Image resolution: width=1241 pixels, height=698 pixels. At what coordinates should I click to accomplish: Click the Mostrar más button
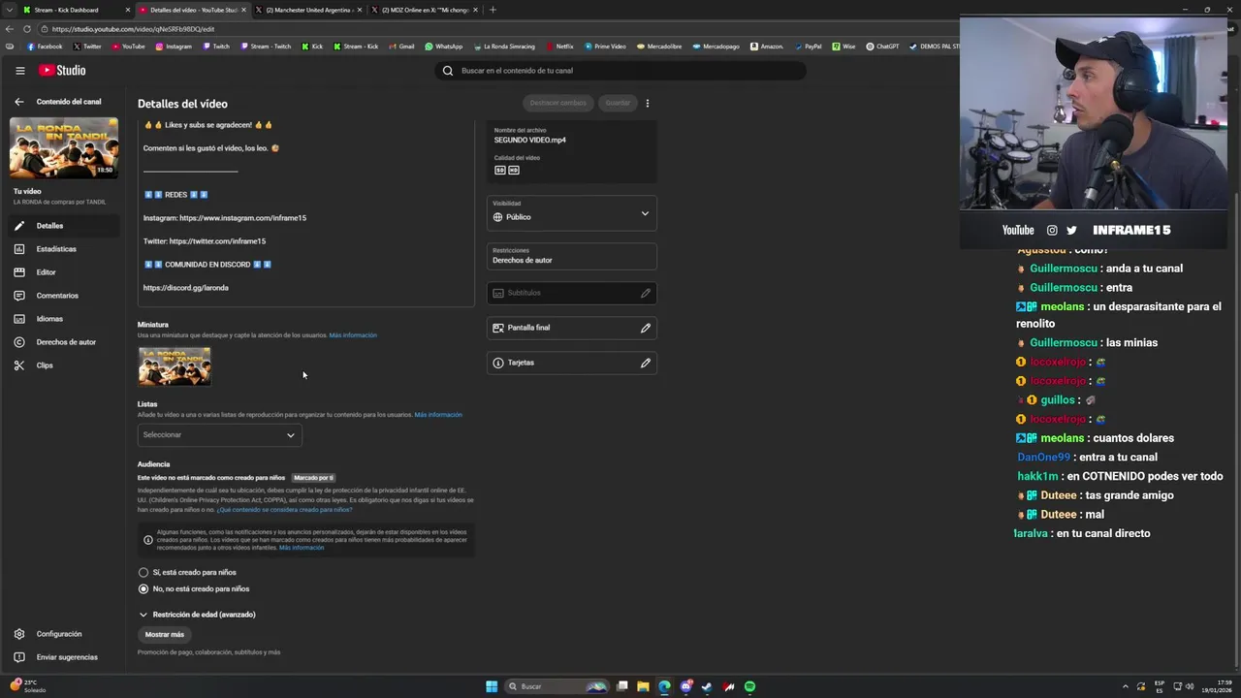click(165, 634)
